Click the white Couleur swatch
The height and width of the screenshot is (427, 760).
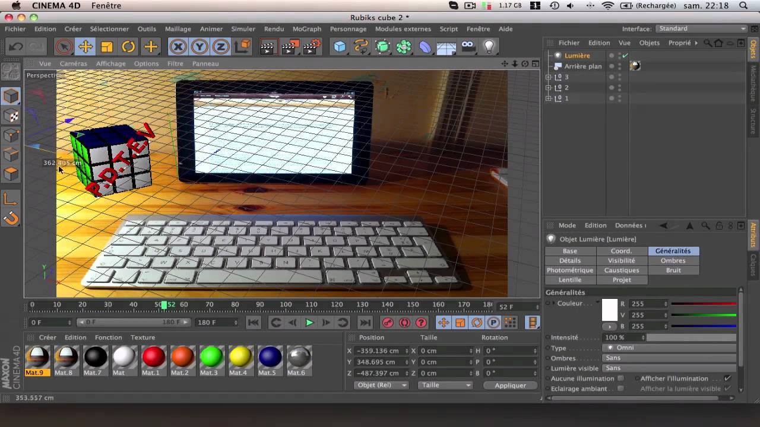[x=610, y=310]
